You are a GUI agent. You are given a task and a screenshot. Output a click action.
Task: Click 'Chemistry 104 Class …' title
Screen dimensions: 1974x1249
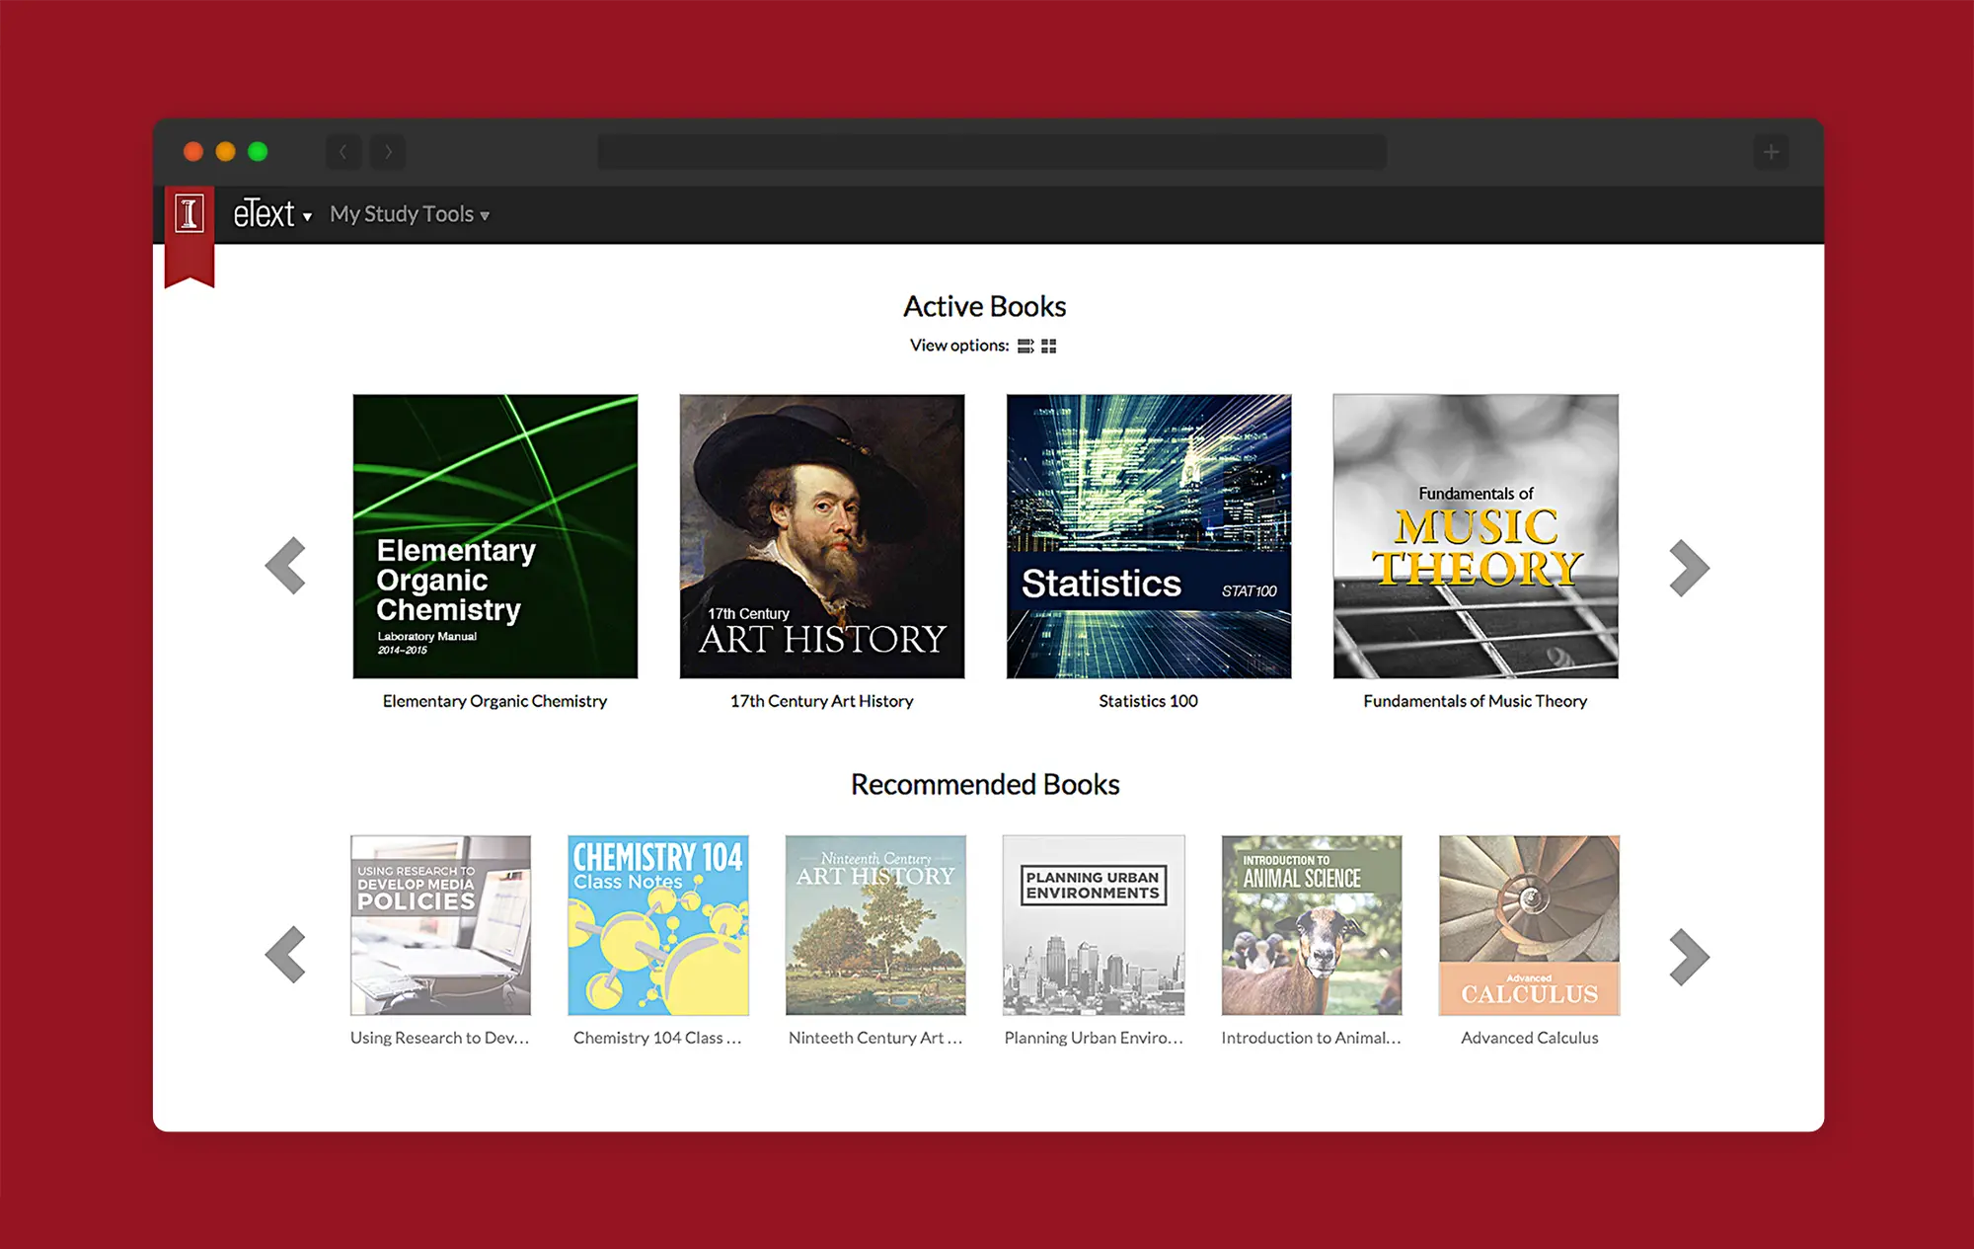pyautogui.click(x=657, y=1038)
